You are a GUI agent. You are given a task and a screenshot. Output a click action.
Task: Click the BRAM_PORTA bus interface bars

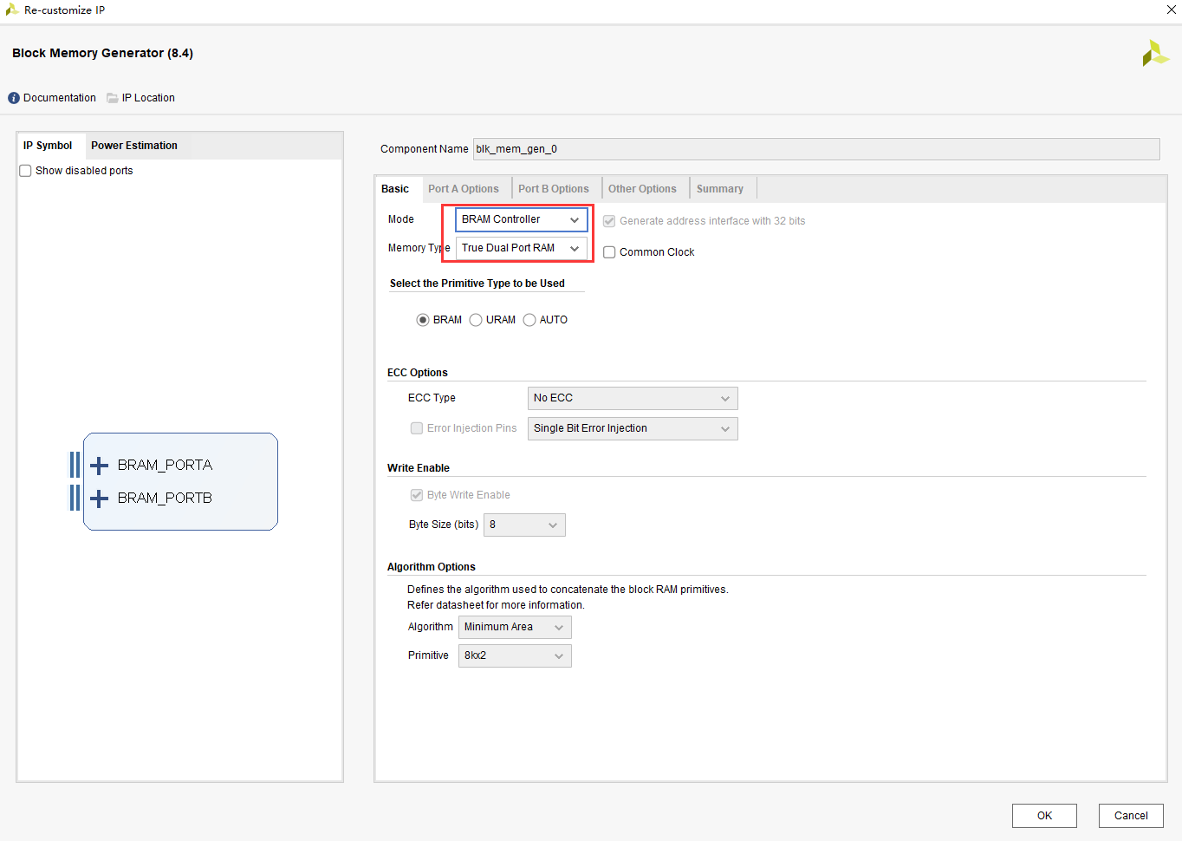click(x=75, y=465)
